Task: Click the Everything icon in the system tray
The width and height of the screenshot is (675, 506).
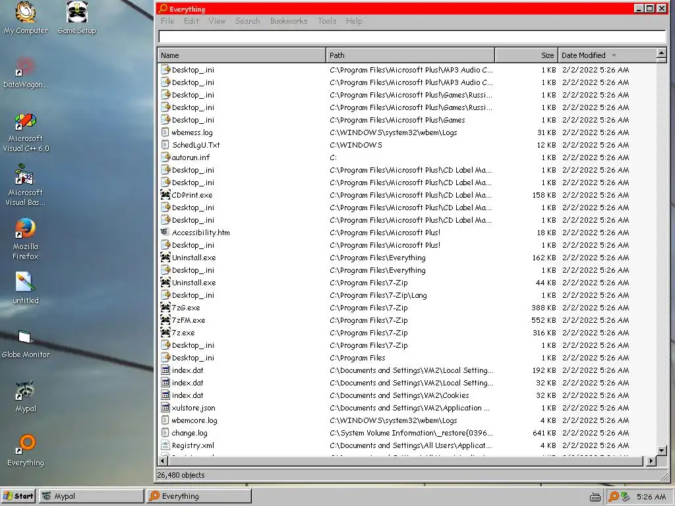Action: point(614,497)
